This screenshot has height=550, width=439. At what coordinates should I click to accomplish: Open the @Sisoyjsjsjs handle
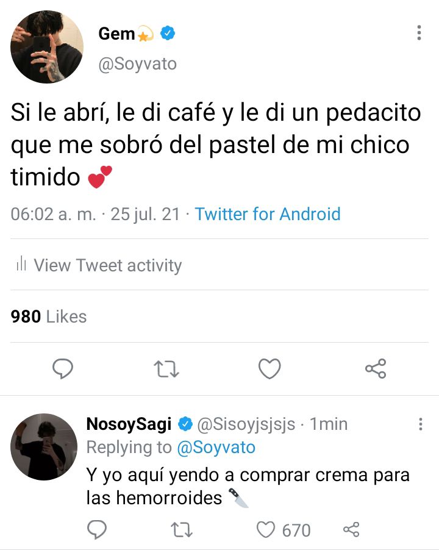(246, 424)
